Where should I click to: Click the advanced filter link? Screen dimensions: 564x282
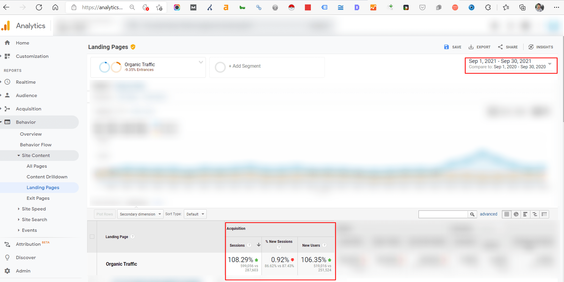point(488,214)
